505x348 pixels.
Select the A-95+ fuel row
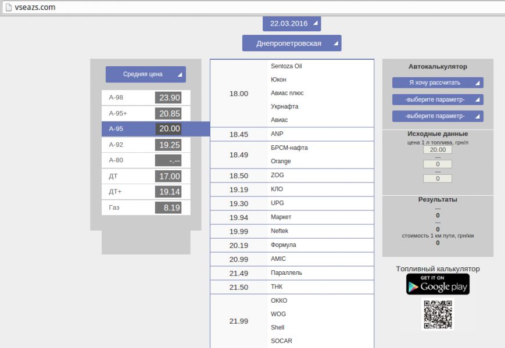(146, 113)
